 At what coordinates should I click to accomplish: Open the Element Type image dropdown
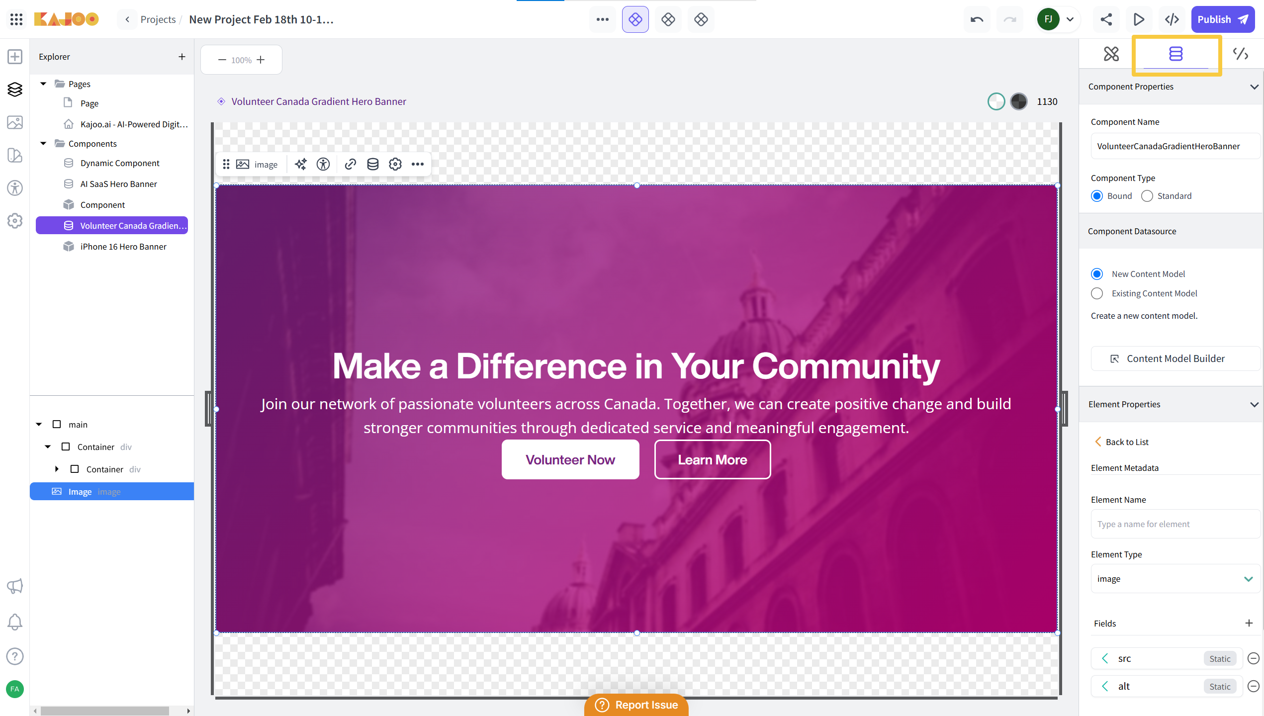pos(1175,579)
